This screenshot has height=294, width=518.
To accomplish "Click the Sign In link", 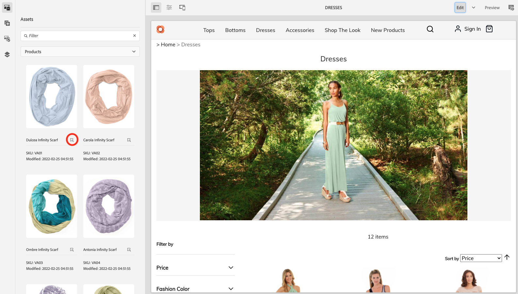I will tap(468, 29).
